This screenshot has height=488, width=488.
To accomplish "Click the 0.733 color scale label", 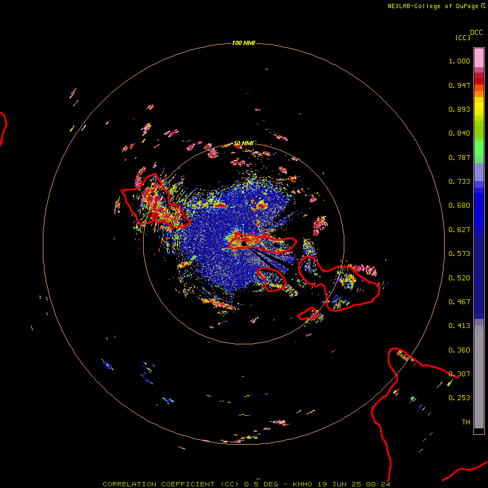I will pyautogui.click(x=459, y=182).
